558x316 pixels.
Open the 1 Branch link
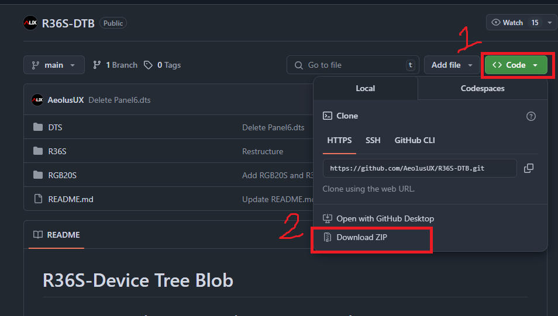tap(115, 65)
